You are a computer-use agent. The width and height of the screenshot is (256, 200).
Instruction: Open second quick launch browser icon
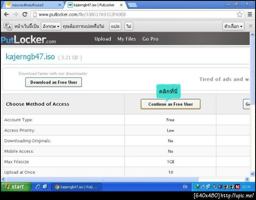[45, 187]
